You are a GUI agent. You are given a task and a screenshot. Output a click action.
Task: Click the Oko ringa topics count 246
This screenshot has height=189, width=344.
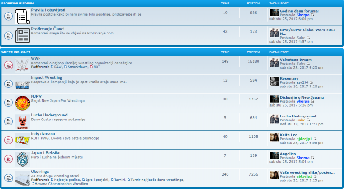coord(225,175)
